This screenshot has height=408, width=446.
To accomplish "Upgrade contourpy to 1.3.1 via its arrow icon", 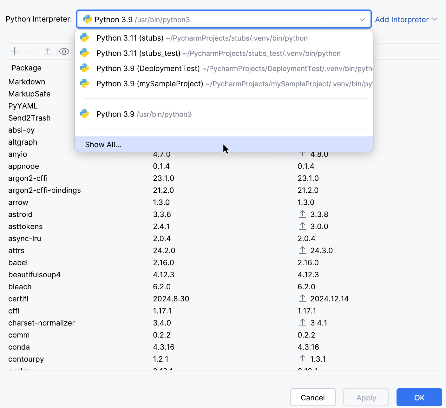I will click(x=302, y=359).
